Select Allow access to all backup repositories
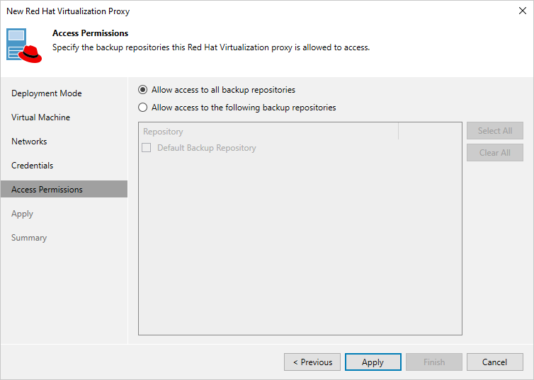534x380 pixels. tap(143, 90)
